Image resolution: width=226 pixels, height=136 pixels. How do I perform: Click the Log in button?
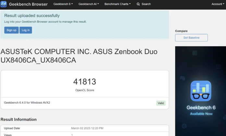point(26,30)
